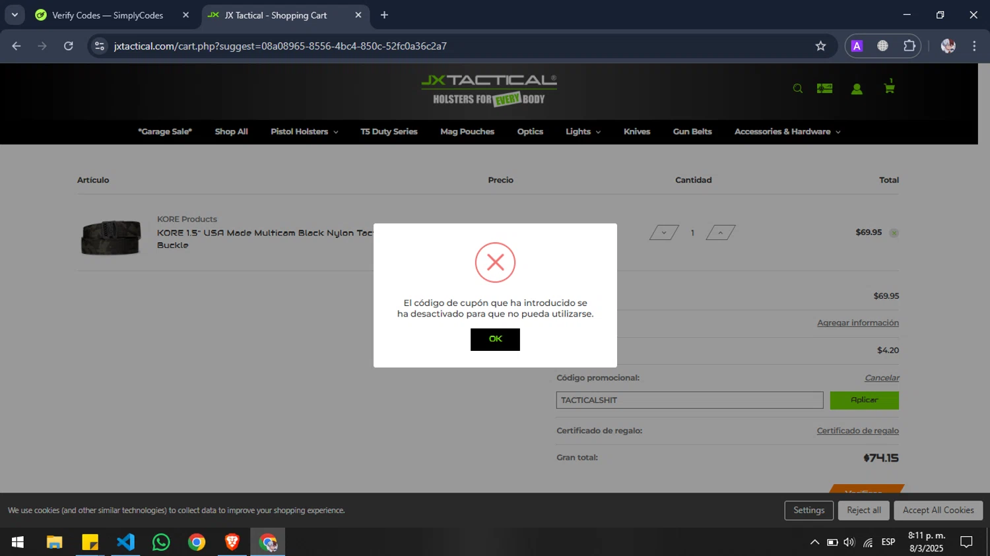The height and width of the screenshot is (556, 990).
Task: Open the browser extensions puzzle icon
Action: (x=909, y=46)
